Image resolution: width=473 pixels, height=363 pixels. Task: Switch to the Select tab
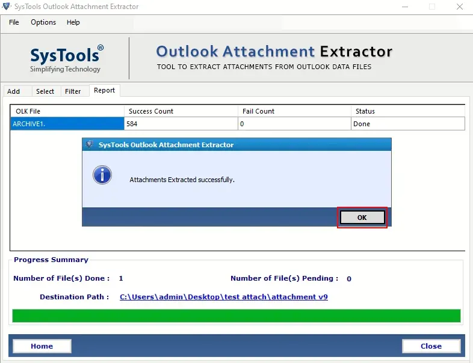click(x=45, y=91)
